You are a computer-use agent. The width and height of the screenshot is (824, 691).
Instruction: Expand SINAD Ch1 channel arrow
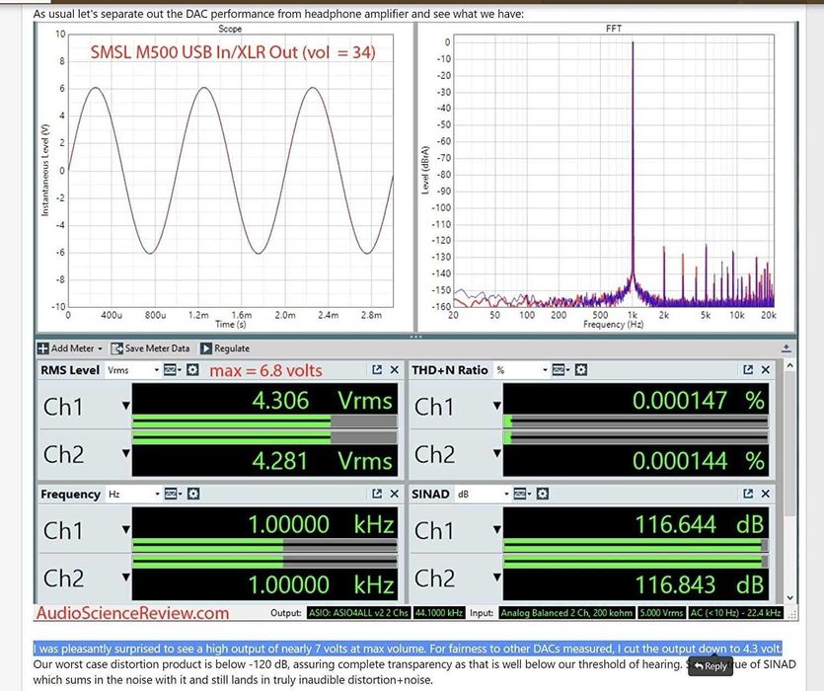point(496,529)
